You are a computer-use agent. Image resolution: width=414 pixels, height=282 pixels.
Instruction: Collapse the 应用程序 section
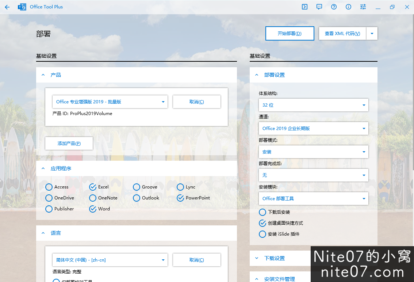click(43, 168)
